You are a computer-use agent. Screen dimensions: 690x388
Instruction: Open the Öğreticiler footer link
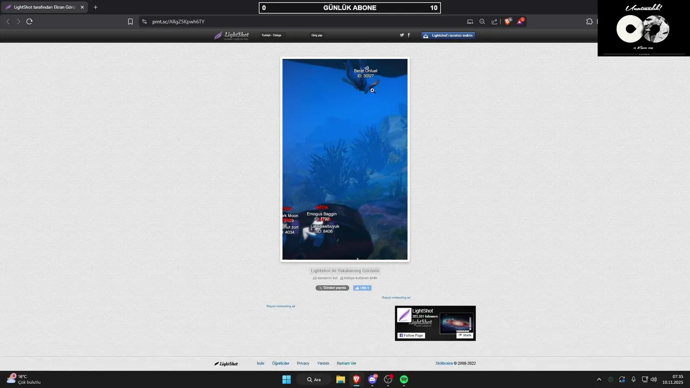281,363
